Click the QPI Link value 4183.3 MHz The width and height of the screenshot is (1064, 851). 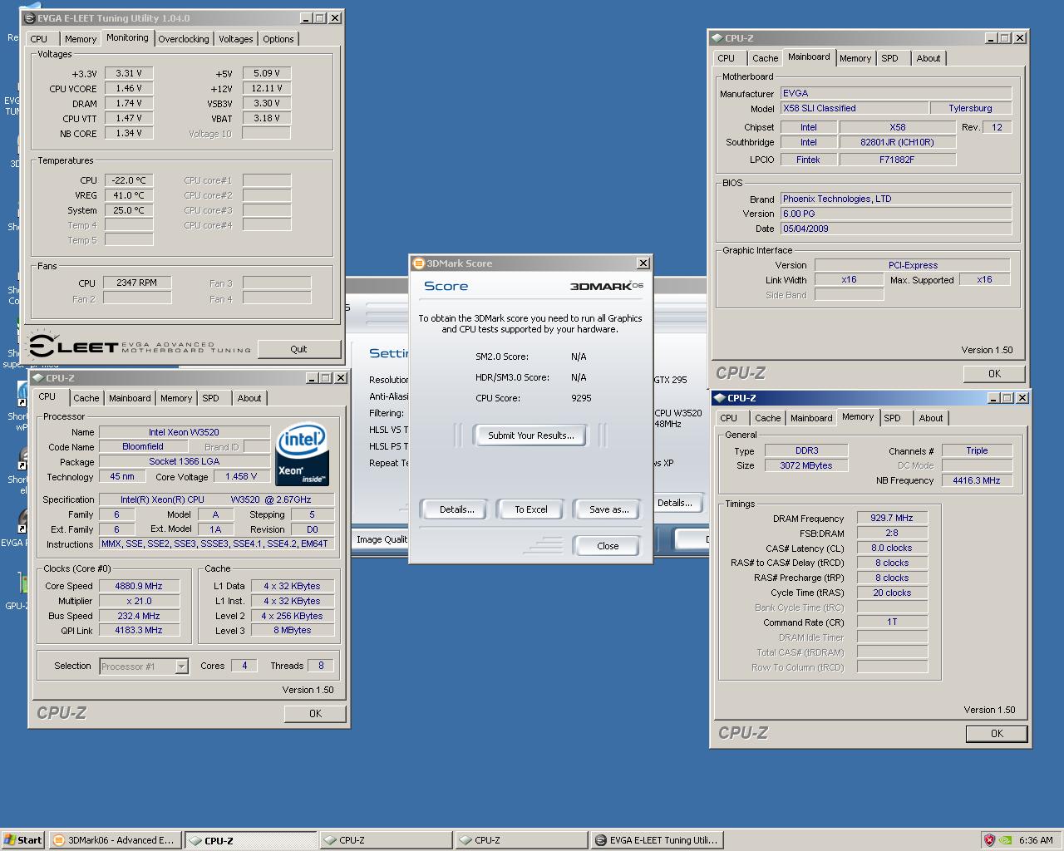point(138,631)
